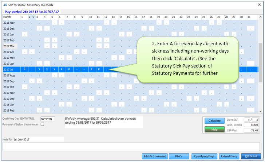Click the Days SSP value 4 field
265x162 pixels.
click(247, 120)
